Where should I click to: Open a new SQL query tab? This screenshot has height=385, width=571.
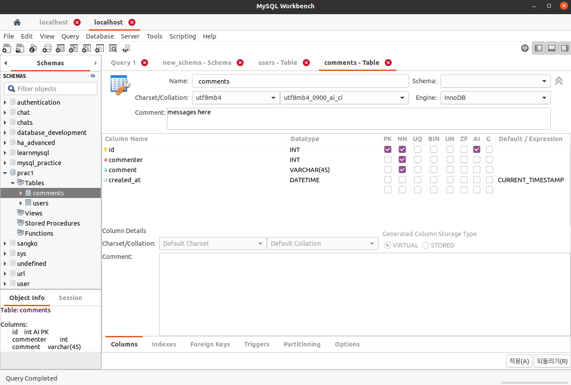coord(7,48)
